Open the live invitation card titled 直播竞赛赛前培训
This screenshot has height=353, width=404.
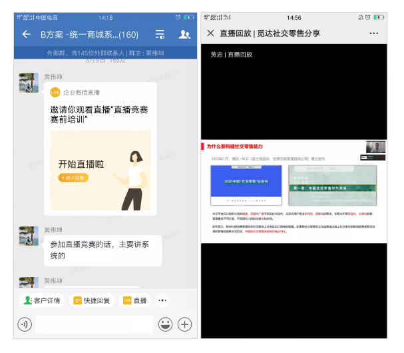tap(101, 149)
